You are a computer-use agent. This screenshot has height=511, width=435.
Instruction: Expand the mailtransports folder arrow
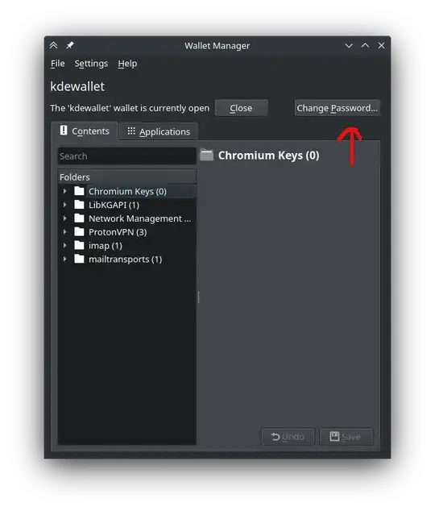[x=64, y=260]
